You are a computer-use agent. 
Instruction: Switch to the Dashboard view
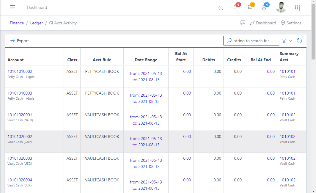pyautogui.click(x=263, y=23)
